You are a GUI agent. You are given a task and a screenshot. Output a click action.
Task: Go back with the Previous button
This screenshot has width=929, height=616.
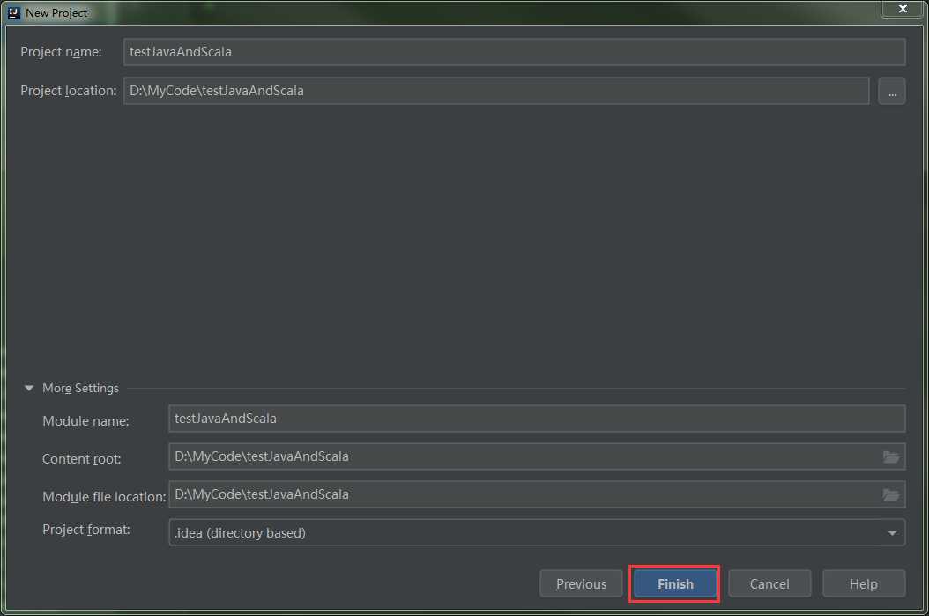coord(581,583)
